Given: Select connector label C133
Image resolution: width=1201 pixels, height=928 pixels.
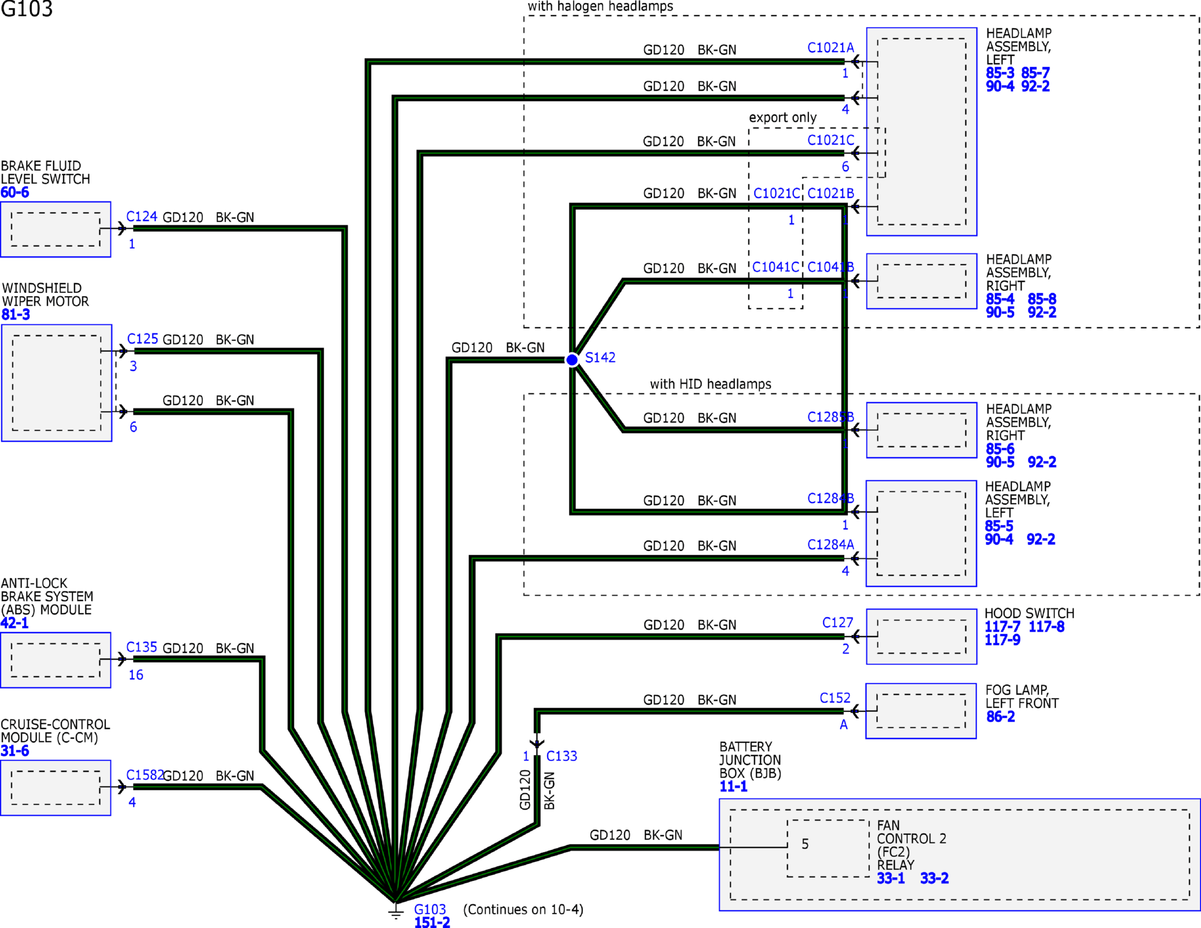Looking at the screenshot, I should [562, 756].
